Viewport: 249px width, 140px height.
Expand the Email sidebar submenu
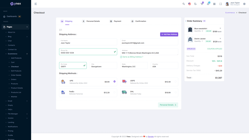pyautogui.click(x=16, y=101)
